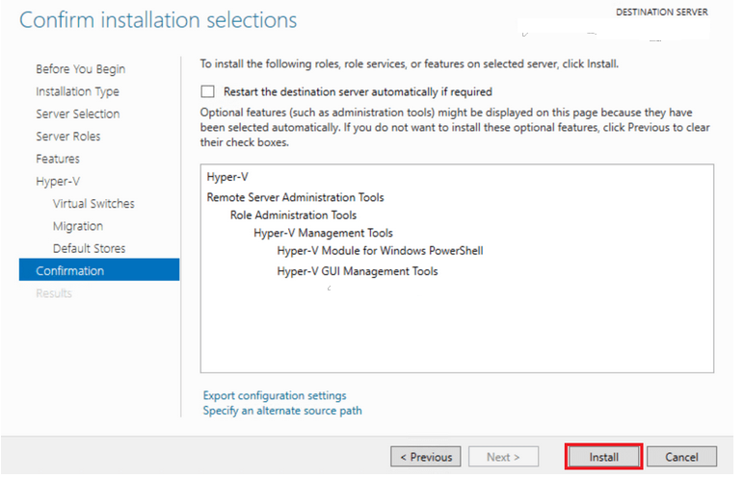Select Hyper-V Management Tools entry
Image resolution: width=744 pixels, height=478 pixels.
(x=323, y=233)
